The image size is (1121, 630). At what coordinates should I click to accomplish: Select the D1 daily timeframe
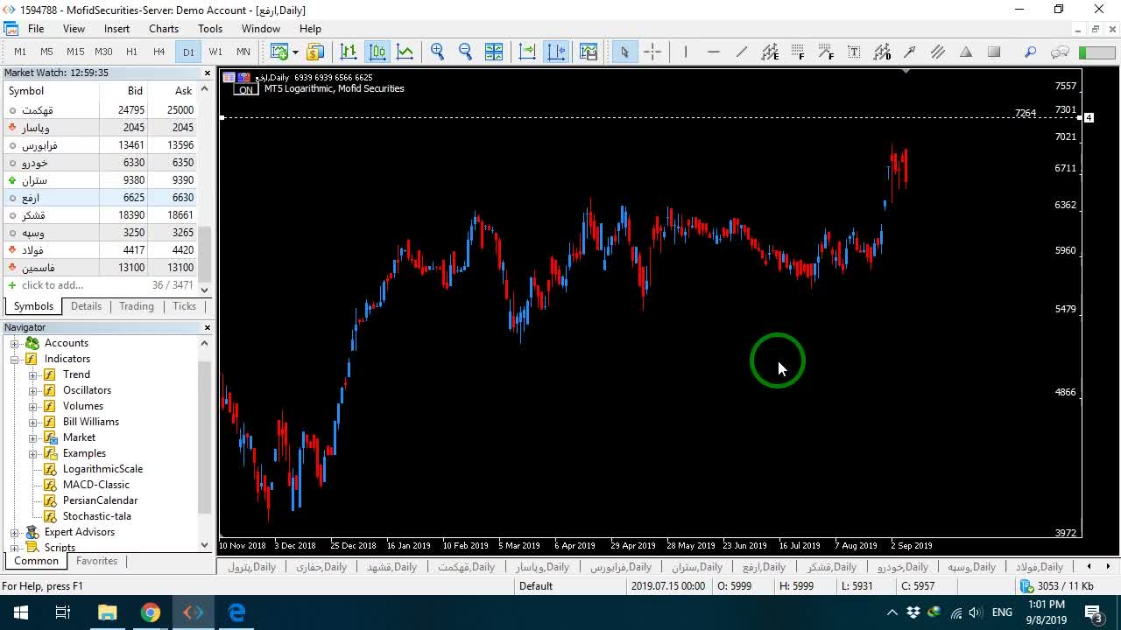coord(188,52)
